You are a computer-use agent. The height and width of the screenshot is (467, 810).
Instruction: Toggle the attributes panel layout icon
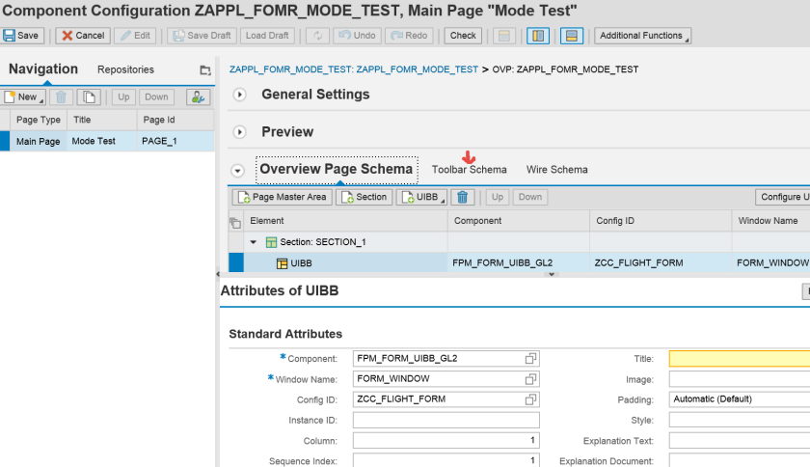tap(571, 36)
